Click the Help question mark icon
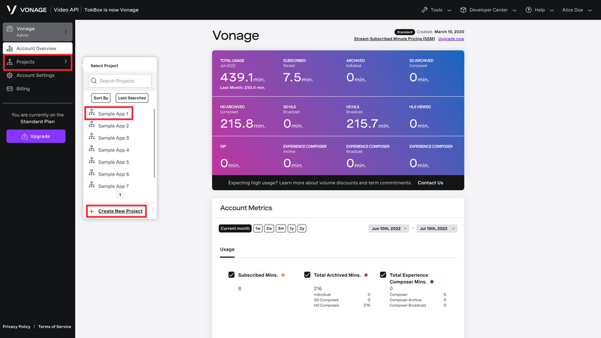This screenshot has height=338, width=601. point(528,10)
